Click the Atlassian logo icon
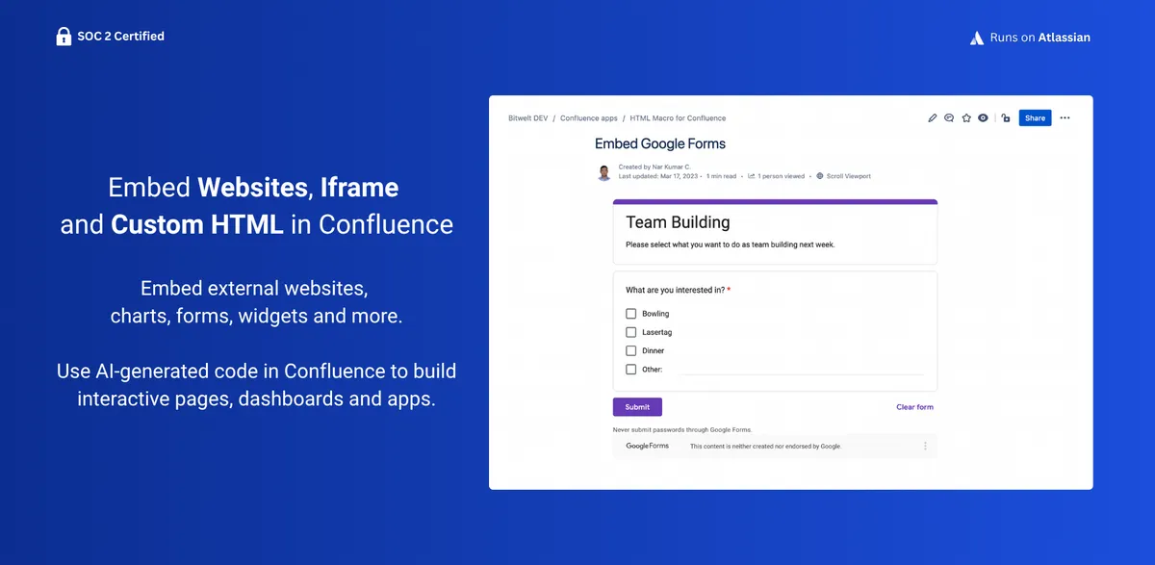This screenshot has height=565, width=1155. [x=977, y=38]
